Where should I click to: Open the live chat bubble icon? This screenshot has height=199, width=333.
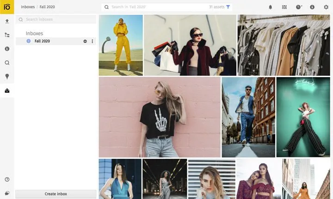[x=7, y=193]
